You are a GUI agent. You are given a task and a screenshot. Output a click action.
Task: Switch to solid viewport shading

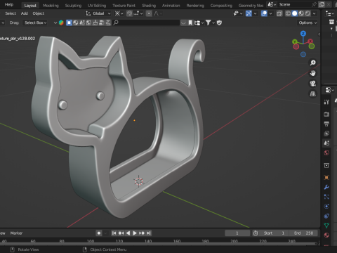[x=295, y=13]
